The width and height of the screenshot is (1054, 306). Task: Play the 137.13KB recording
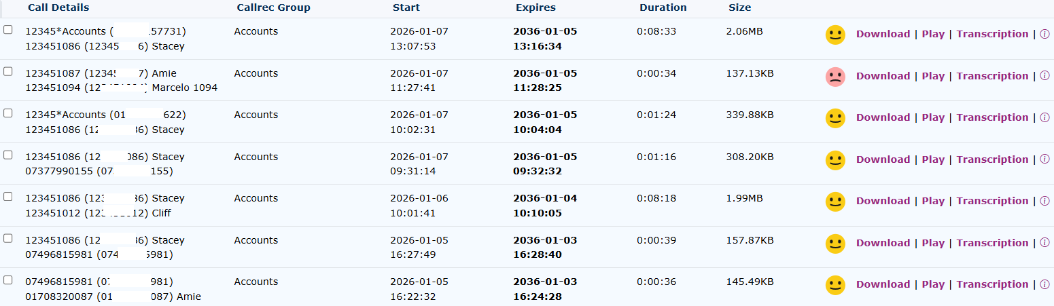click(x=933, y=77)
